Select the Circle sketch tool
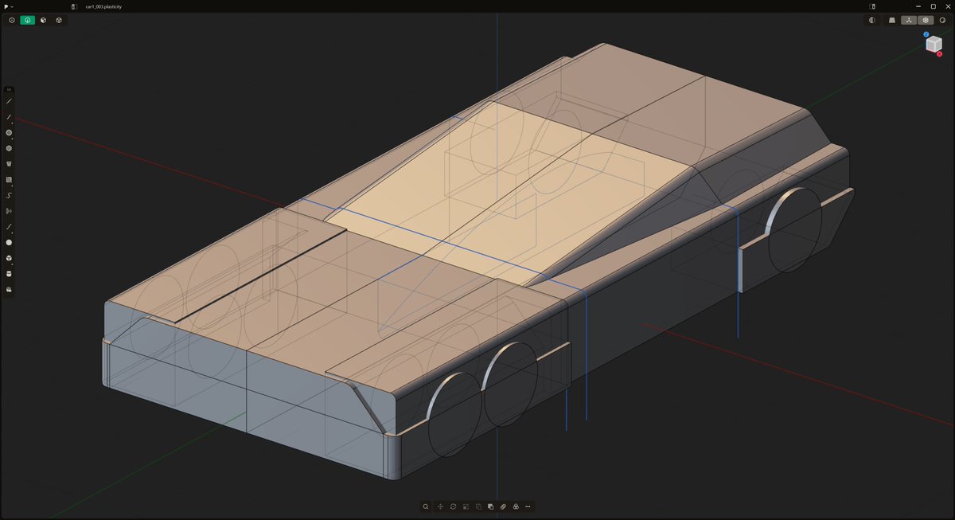955x520 pixels. pos(9,131)
